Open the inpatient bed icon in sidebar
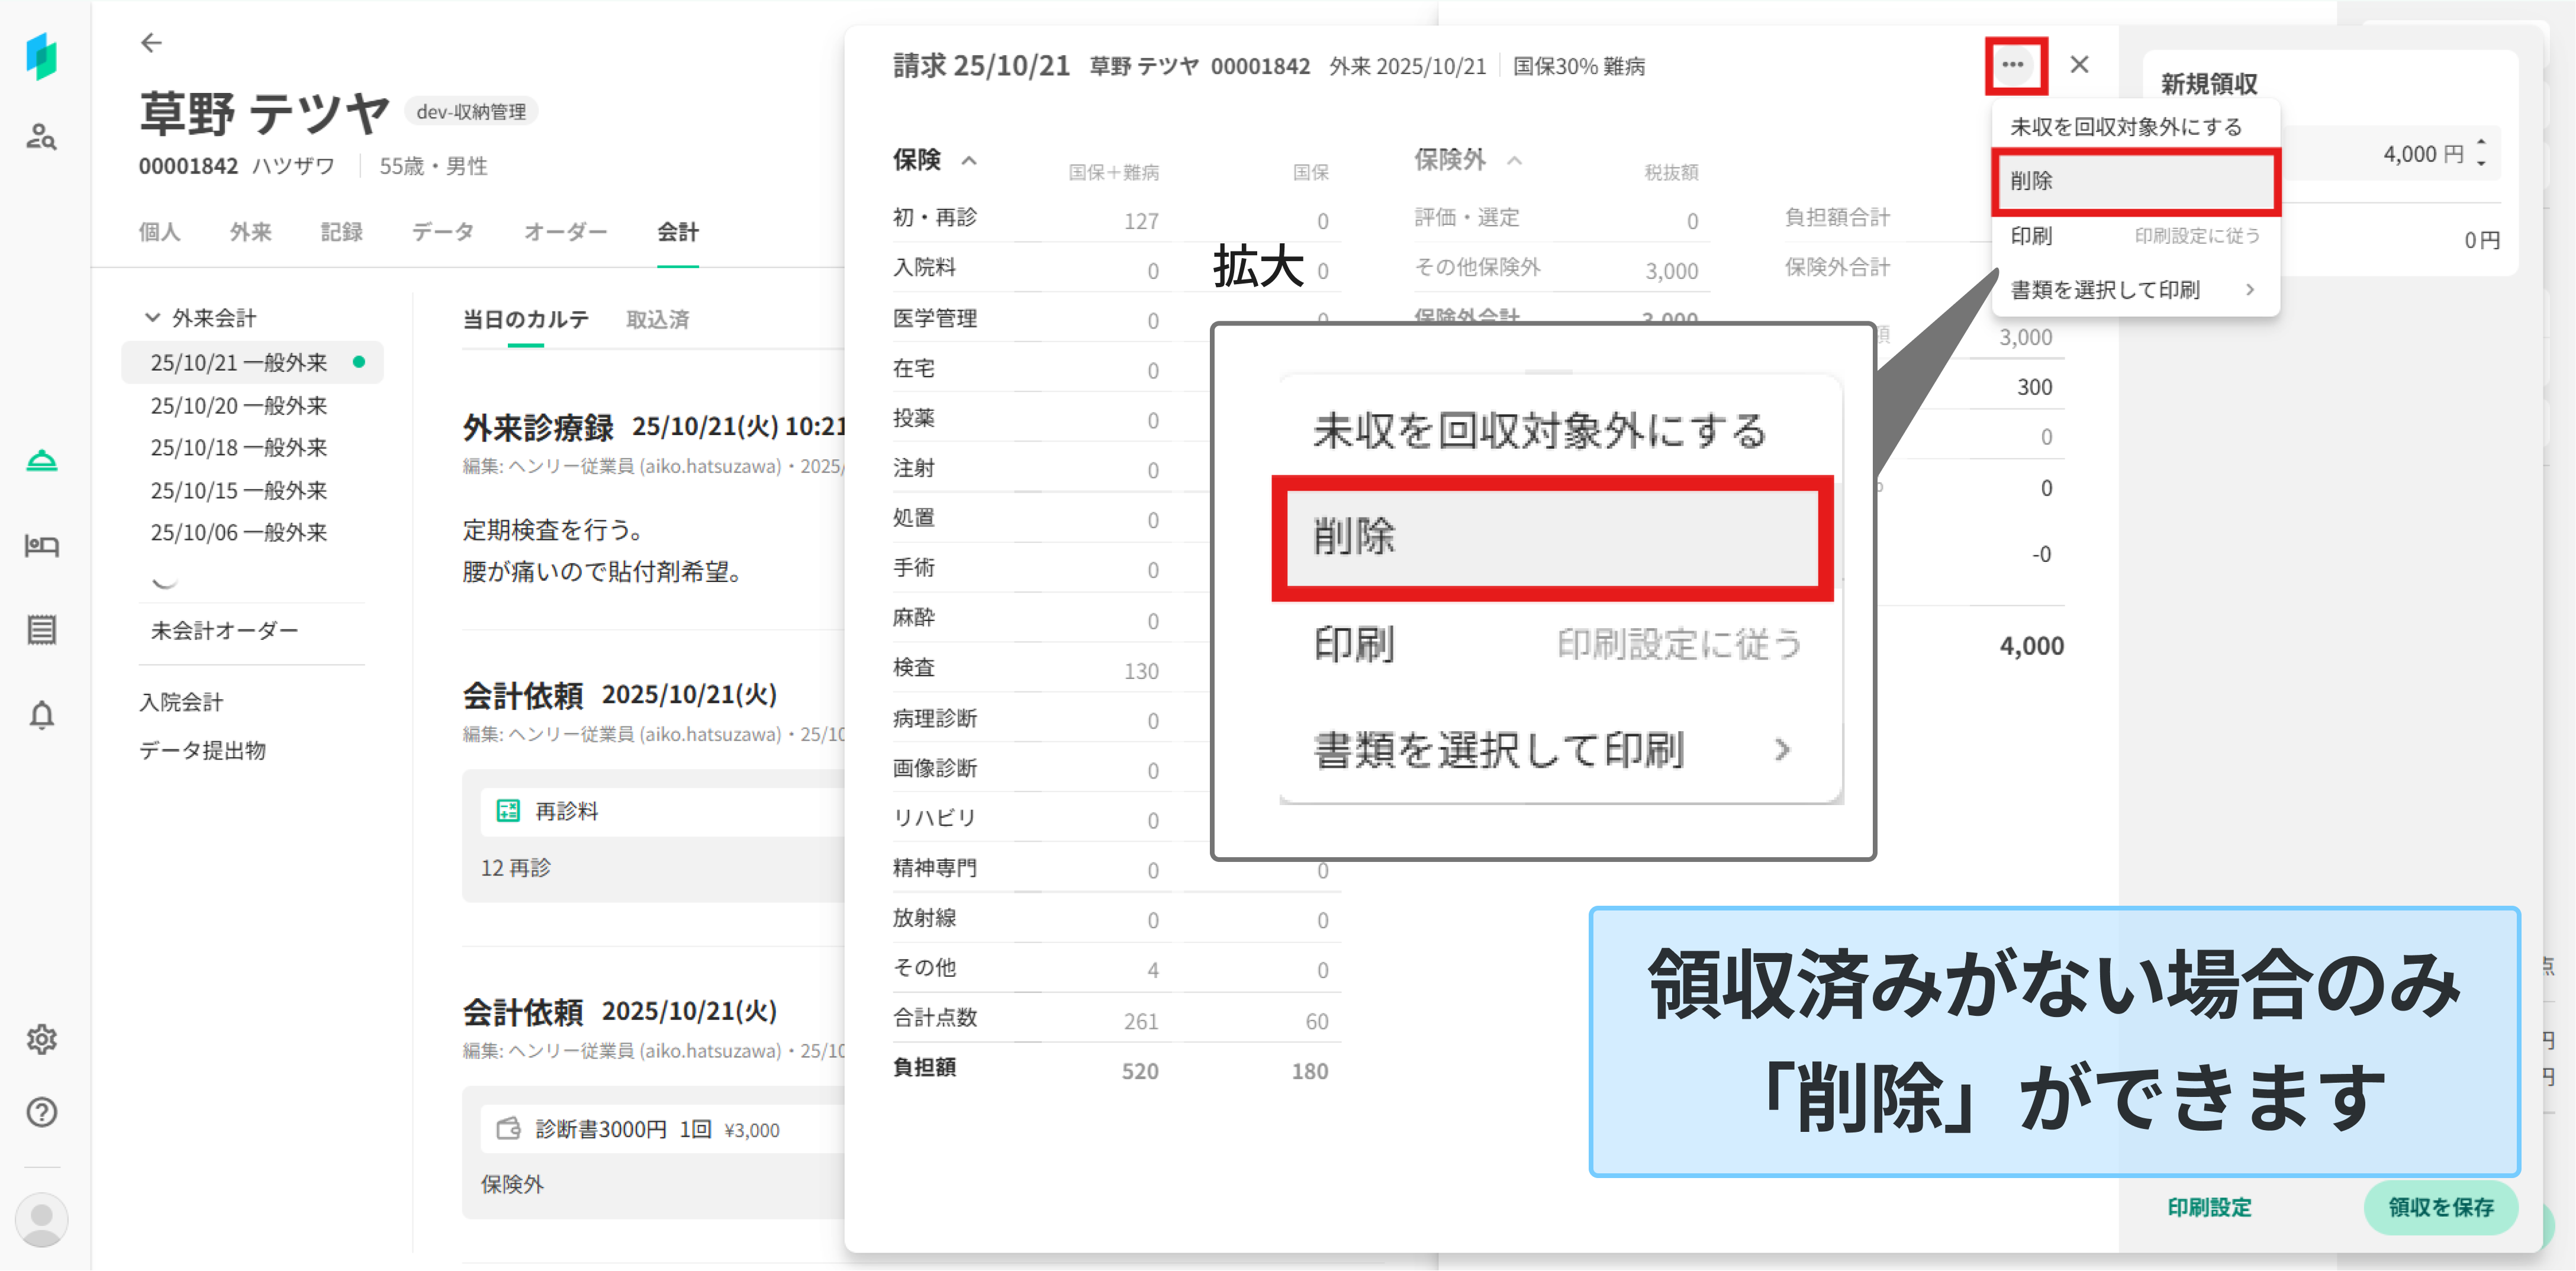This screenshot has width=2576, height=1271. (x=41, y=546)
